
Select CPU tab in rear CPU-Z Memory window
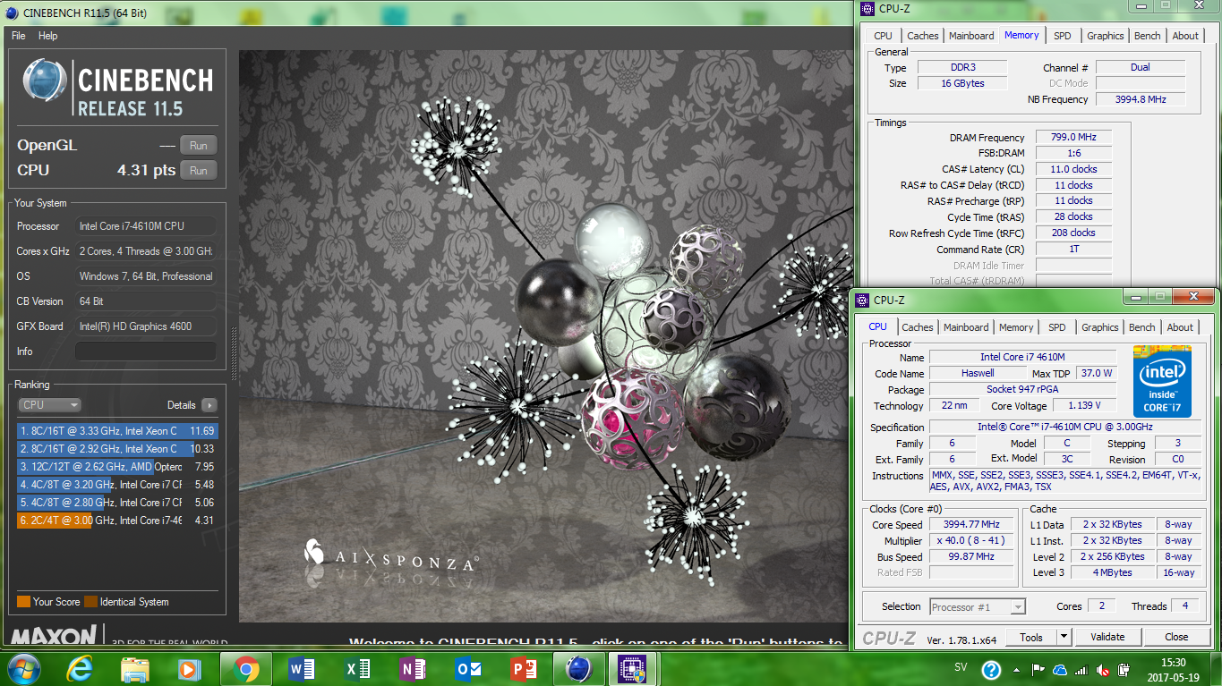click(x=884, y=36)
